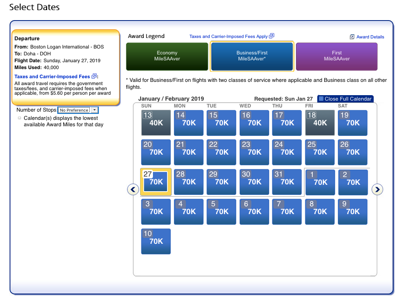
Task: Open Taxes and Carrier-Imposed Fees Apply link
Action: (x=228, y=37)
